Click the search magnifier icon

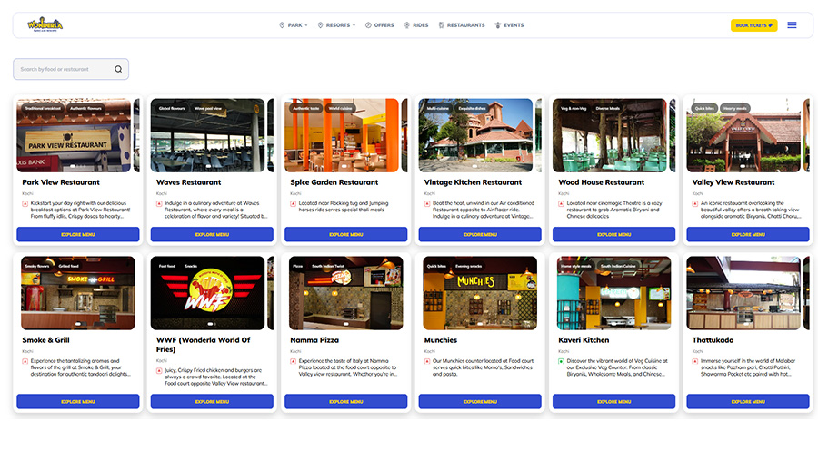(118, 69)
